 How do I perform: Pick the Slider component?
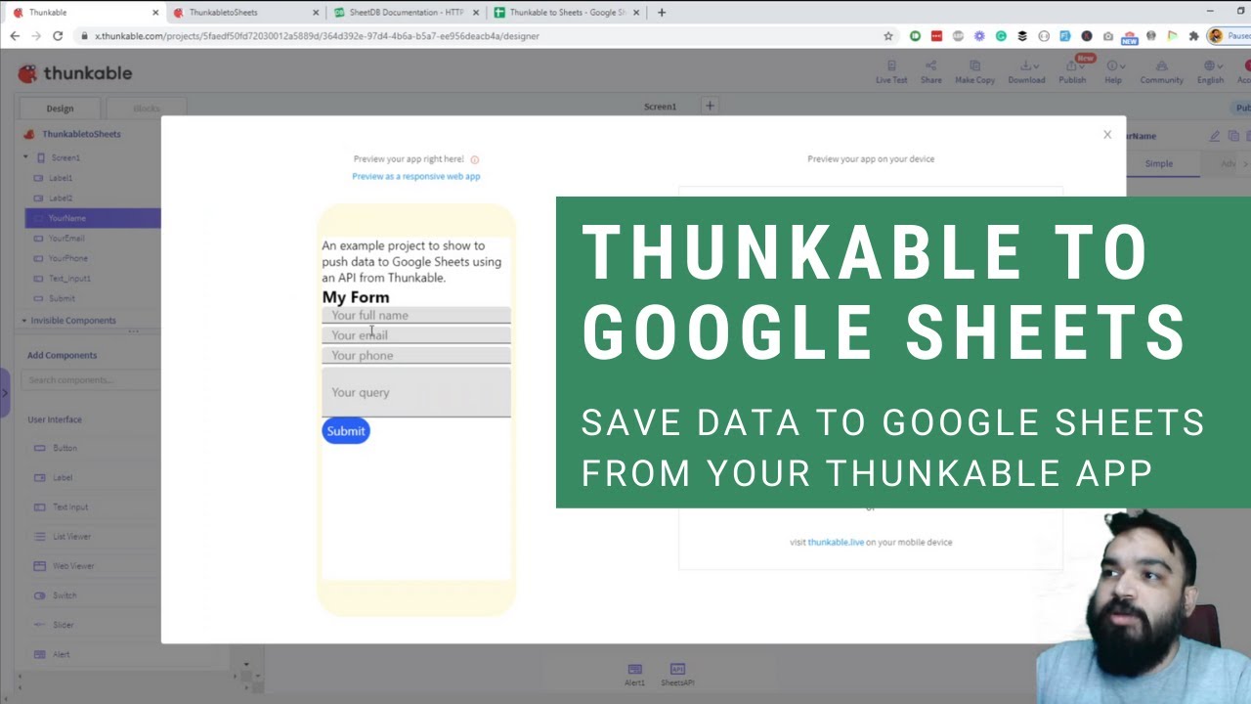click(x=63, y=625)
